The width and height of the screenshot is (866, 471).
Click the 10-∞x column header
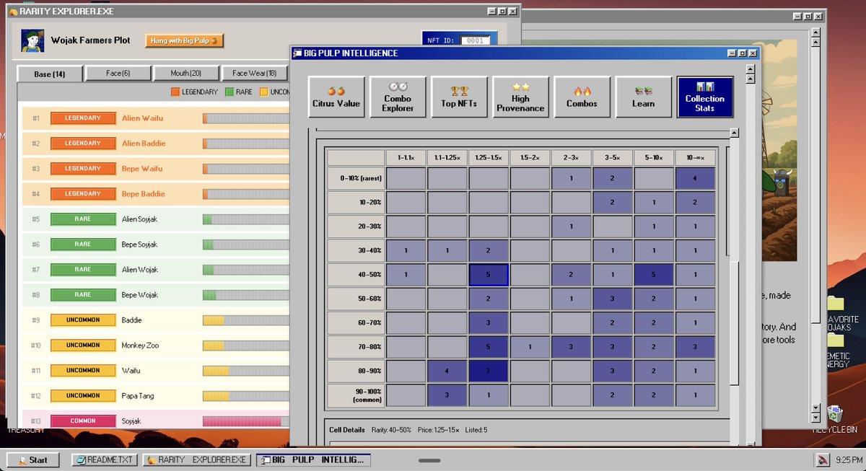click(696, 157)
